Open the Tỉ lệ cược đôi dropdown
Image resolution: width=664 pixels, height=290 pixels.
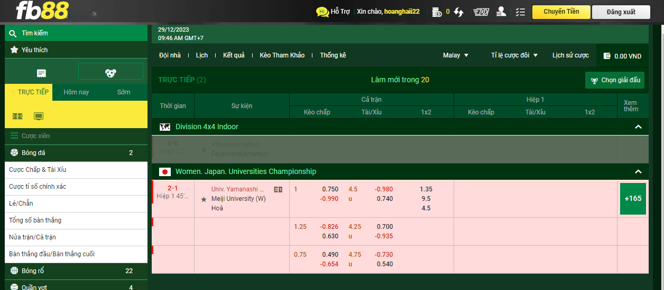click(x=514, y=55)
